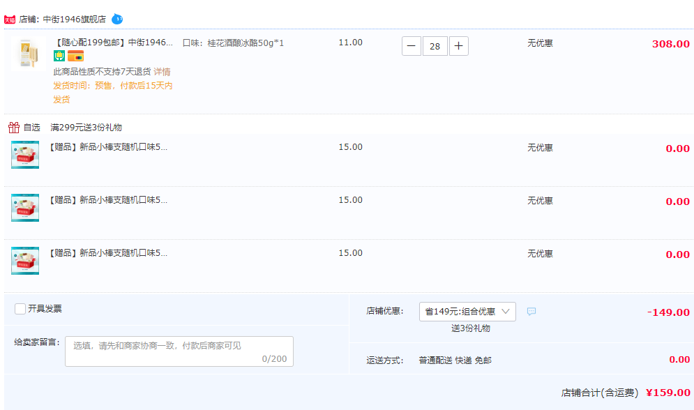Image resolution: width=694 pixels, height=410 pixels.
Task: Click the 此商品性质不支持7天退货 notice
Action: (103, 72)
